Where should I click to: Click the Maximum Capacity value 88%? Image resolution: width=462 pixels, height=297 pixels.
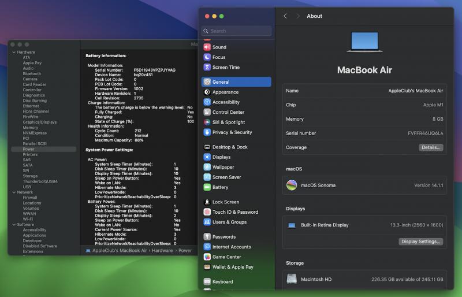coord(139,140)
